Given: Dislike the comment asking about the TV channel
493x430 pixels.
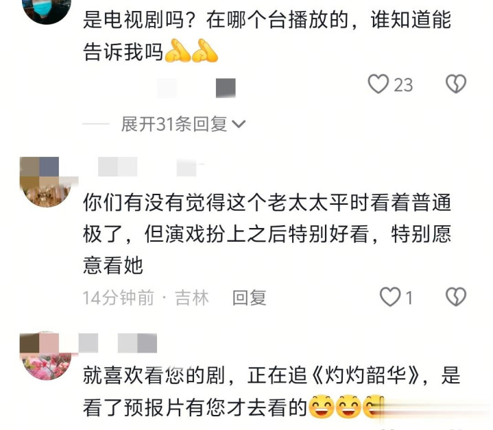Looking at the screenshot, I should [455, 84].
